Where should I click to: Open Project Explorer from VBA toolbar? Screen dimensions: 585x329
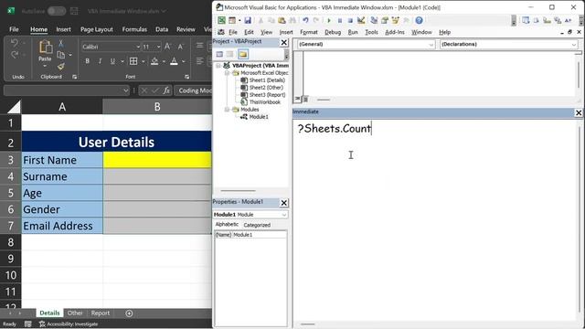pos(374,20)
